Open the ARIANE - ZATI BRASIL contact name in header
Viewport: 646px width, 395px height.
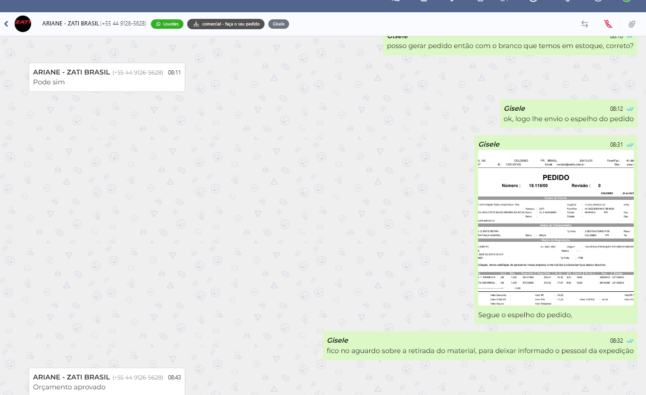tap(70, 24)
